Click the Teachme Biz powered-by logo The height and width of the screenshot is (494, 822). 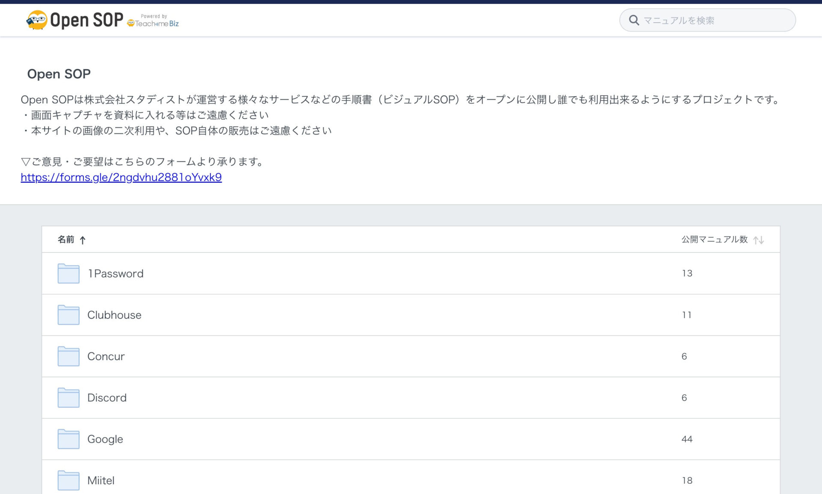coord(153,21)
